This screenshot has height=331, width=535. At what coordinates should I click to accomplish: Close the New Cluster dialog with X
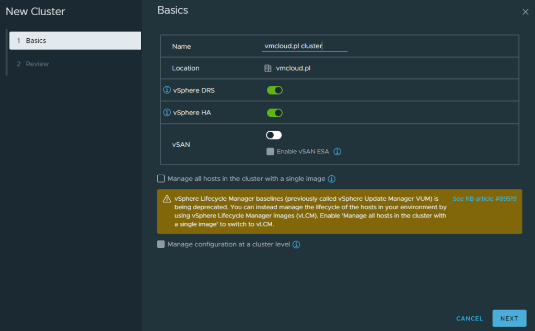(525, 12)
